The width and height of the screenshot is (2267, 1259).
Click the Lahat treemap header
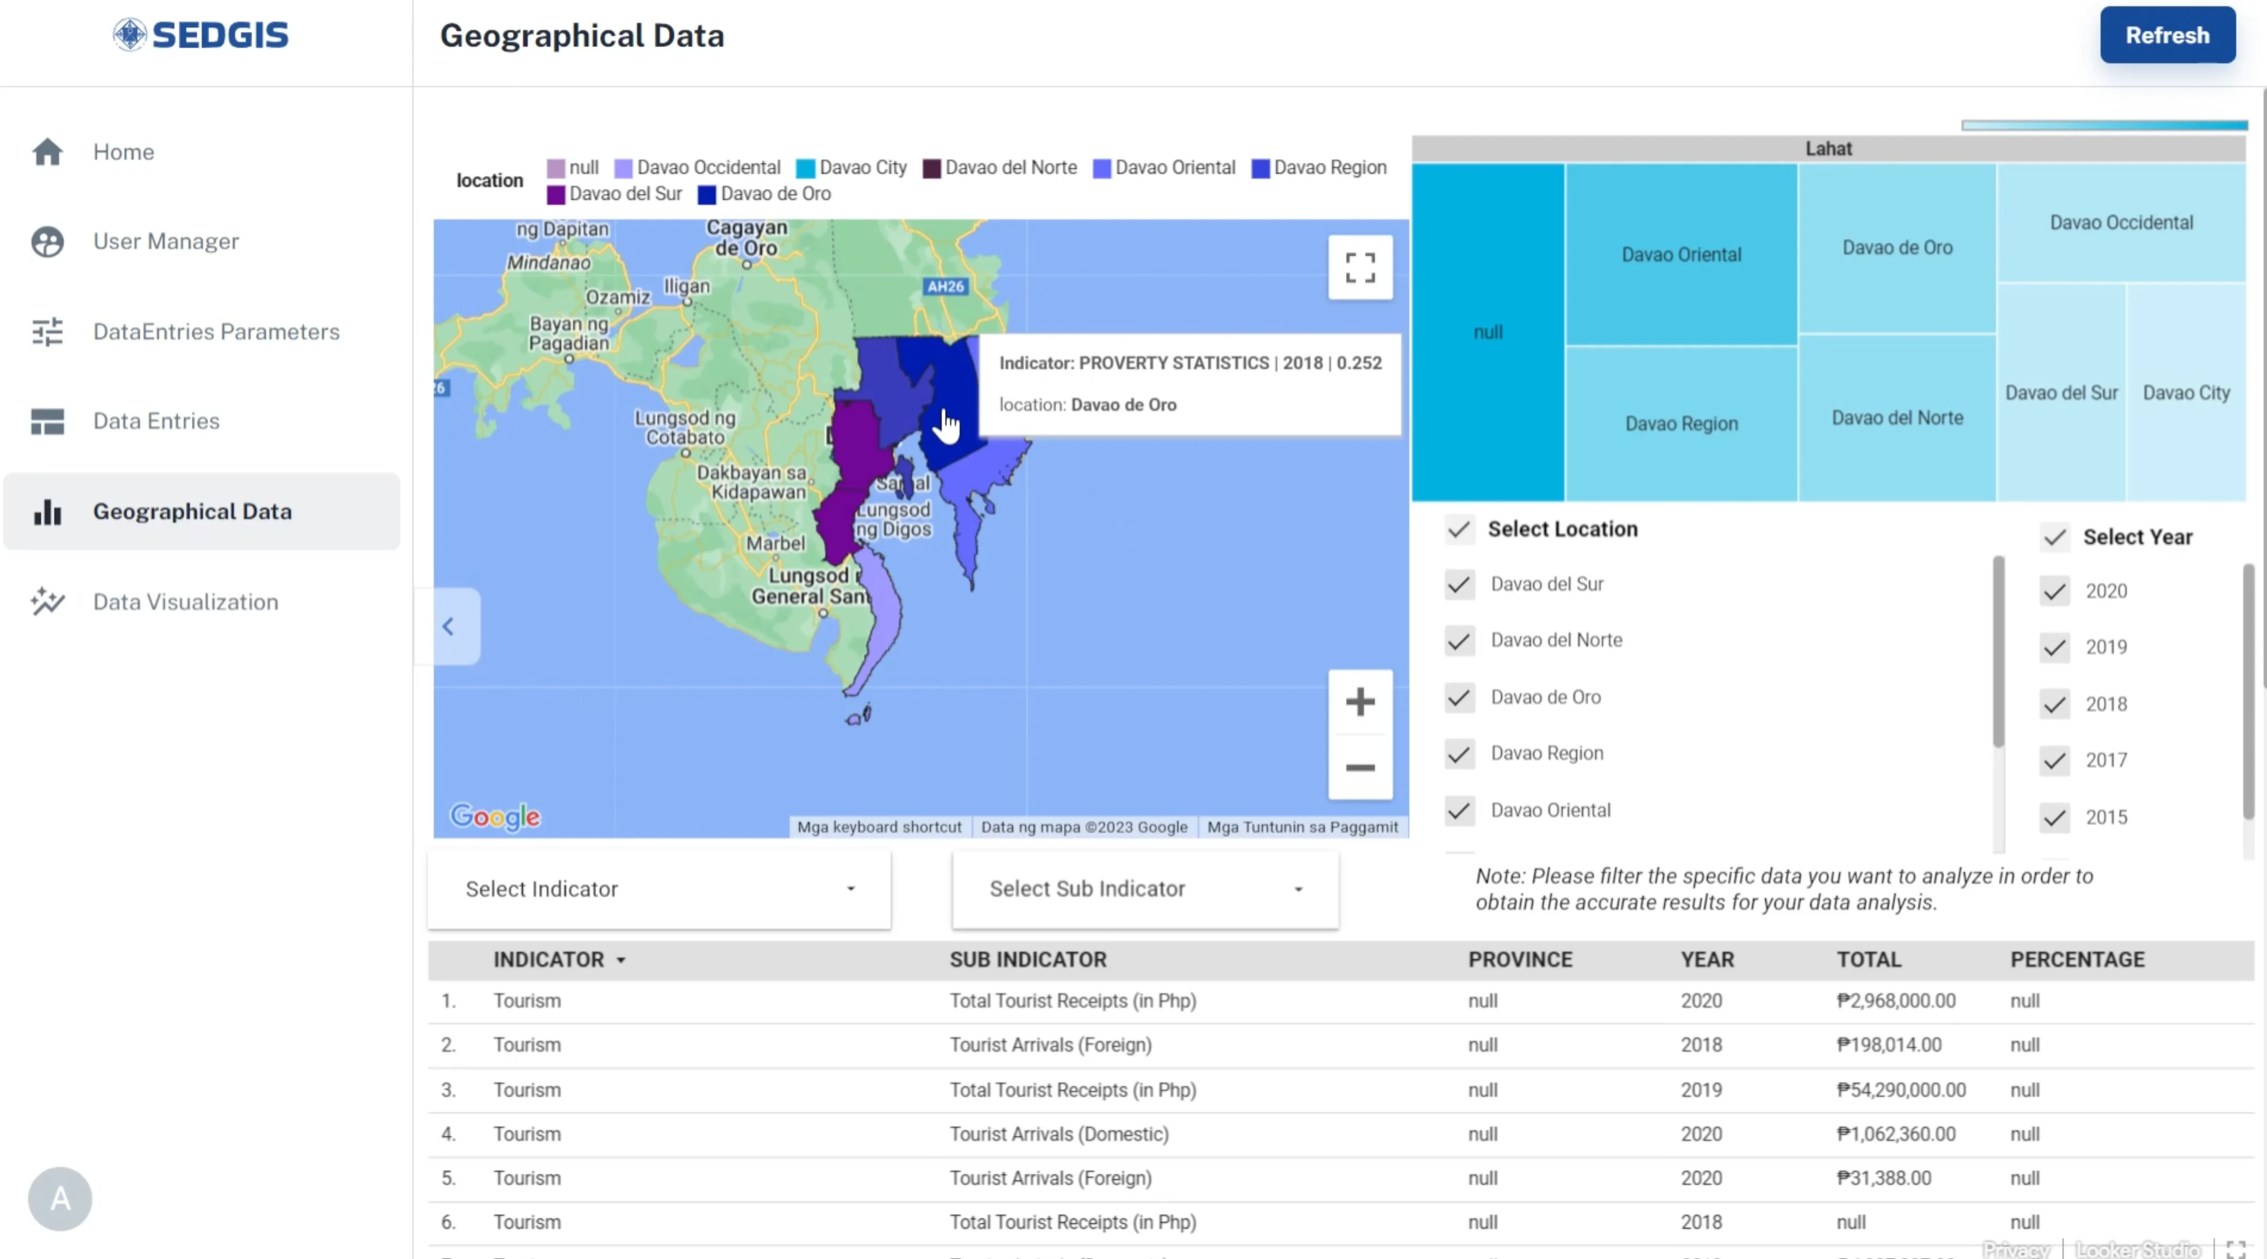click(1829, 148)
